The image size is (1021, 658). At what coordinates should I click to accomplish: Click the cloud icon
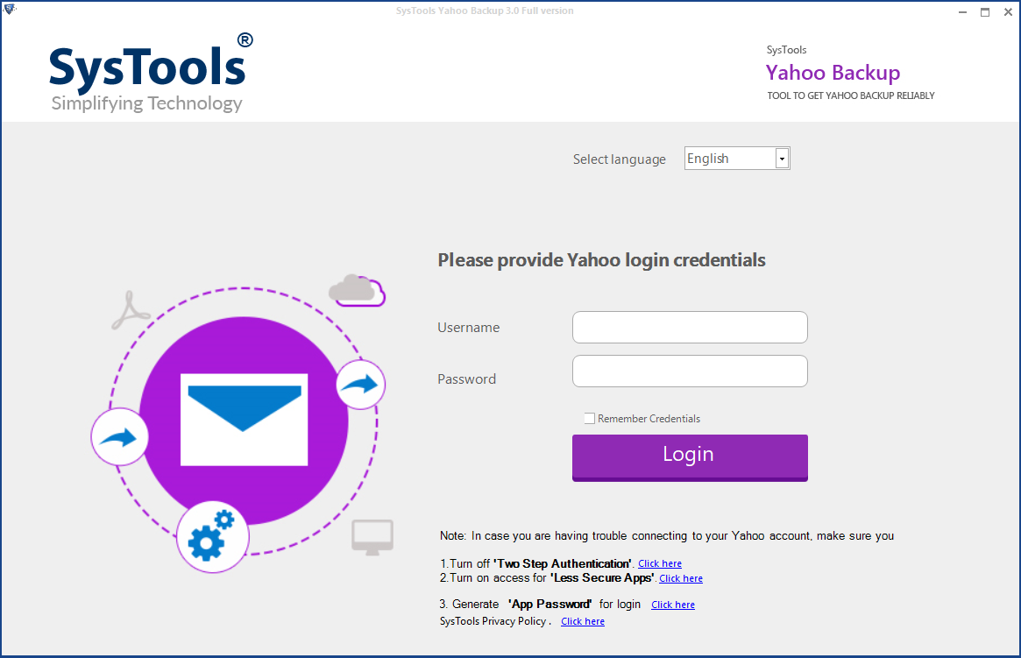pyautogui.click(x=357, y=290)
